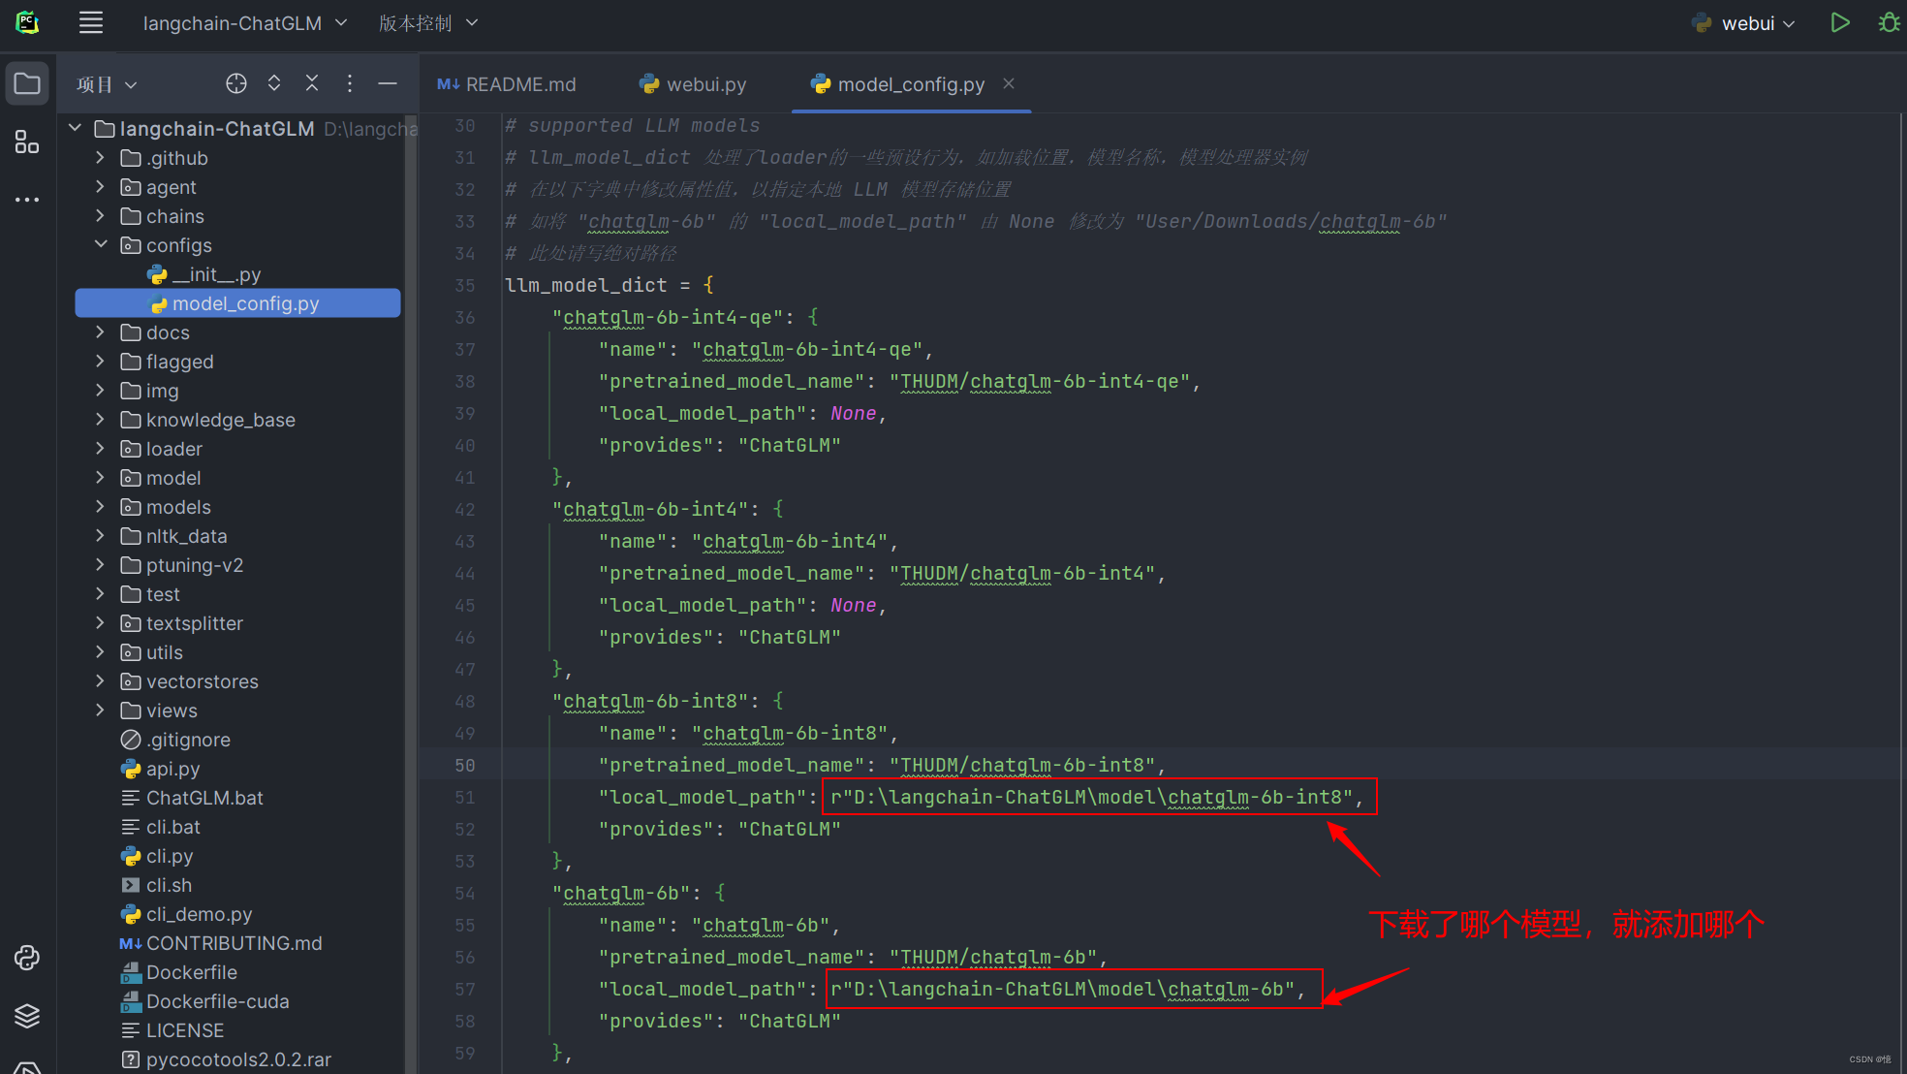Expand the docs folder
This screenshot has height=1074, width=1907.
pos(100,332)
